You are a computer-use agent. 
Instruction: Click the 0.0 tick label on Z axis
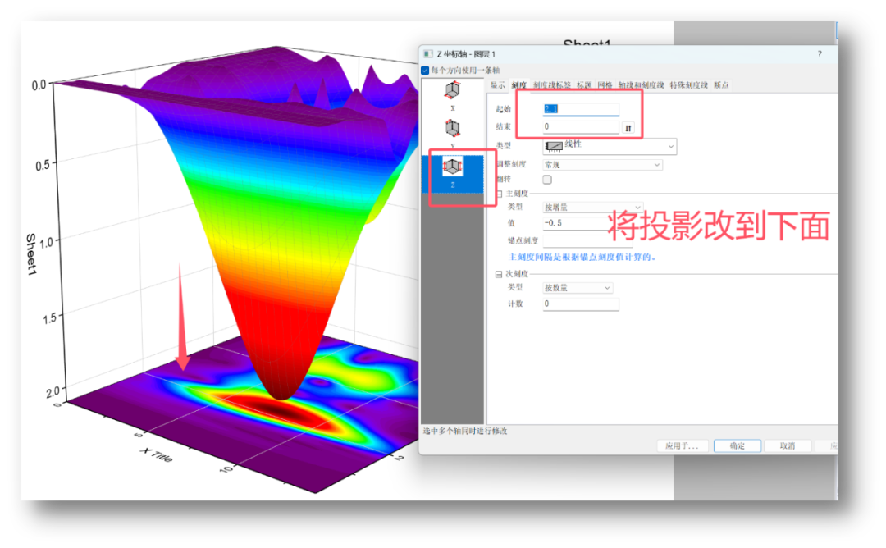[39, 85]
